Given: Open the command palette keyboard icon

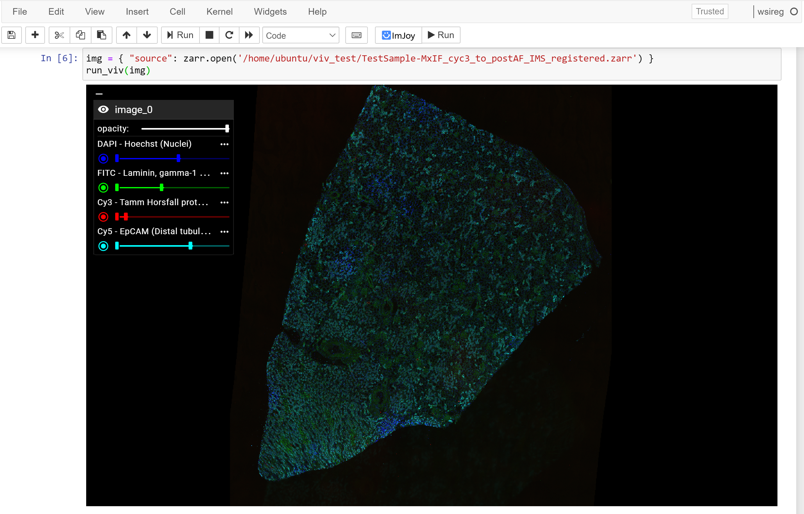Looking at the screenshot, I should pyautogui.click(x=356, y=35).
